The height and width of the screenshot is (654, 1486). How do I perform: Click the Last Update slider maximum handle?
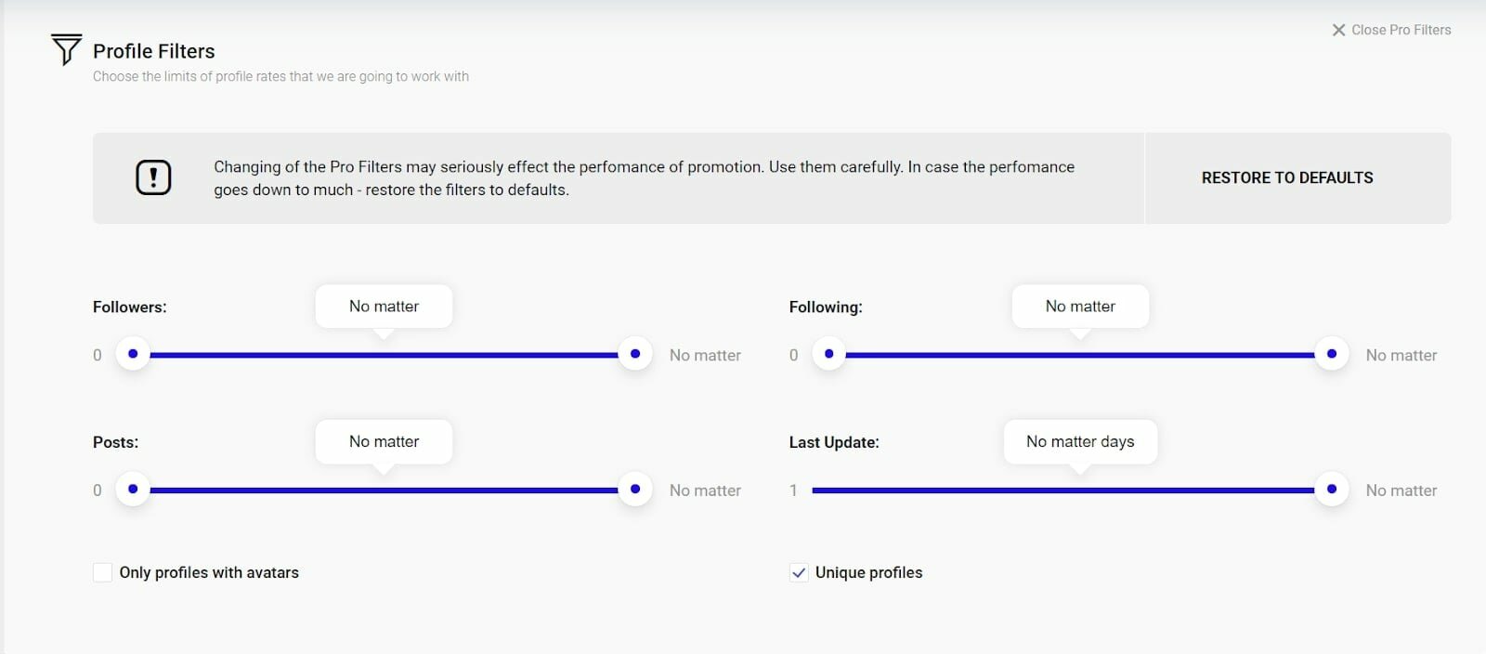point(1332,490)
